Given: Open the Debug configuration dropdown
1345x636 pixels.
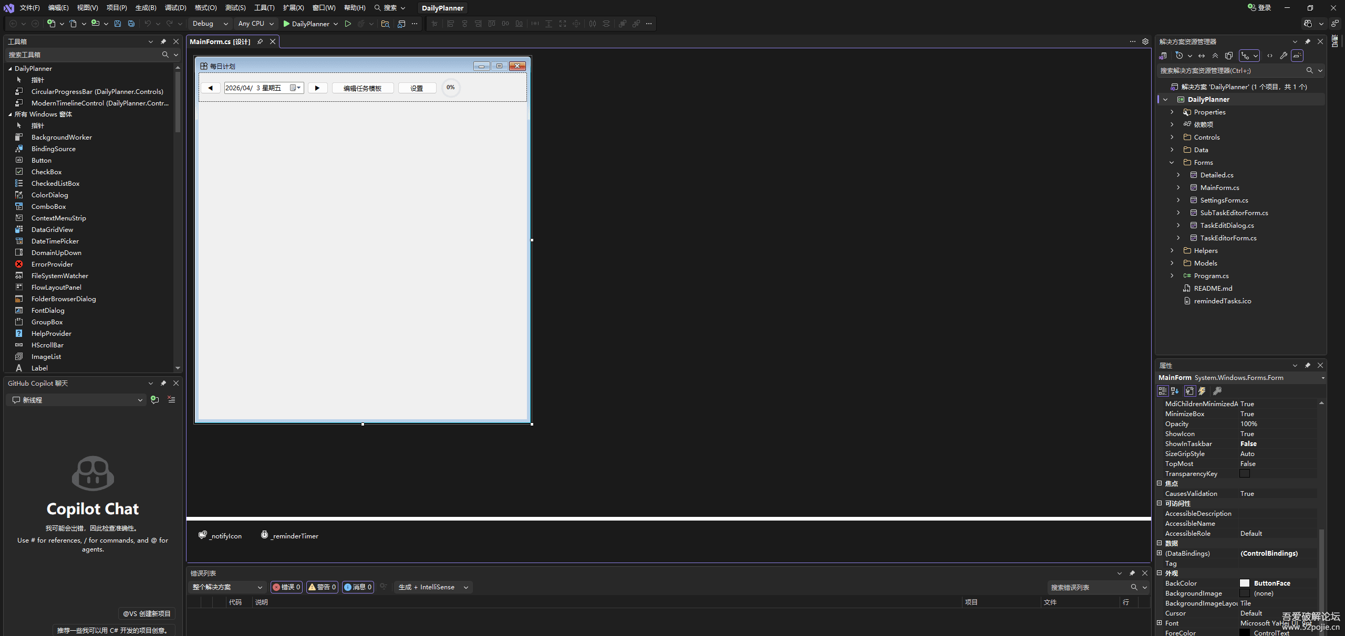Looking at the screenshot, I should (210, 24).
